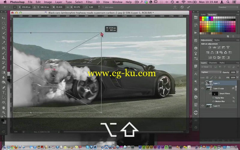The image size is (240, 150).
Task: Open the Layers panel flyout menu
Action: (x=238, y=63)
